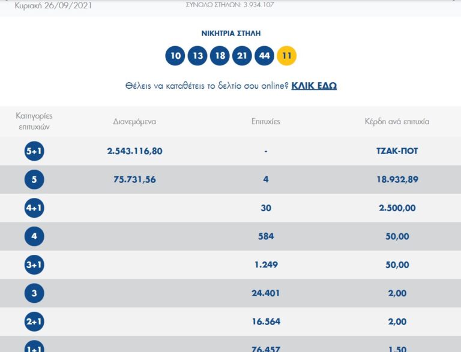
Task: Click the 2.543.116,80 distributed amount
Action: [x=134, y=151]
